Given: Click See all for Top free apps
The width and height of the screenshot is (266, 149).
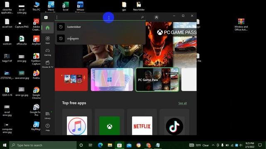Looking at the screenshot, I should (x=182, y=103).
